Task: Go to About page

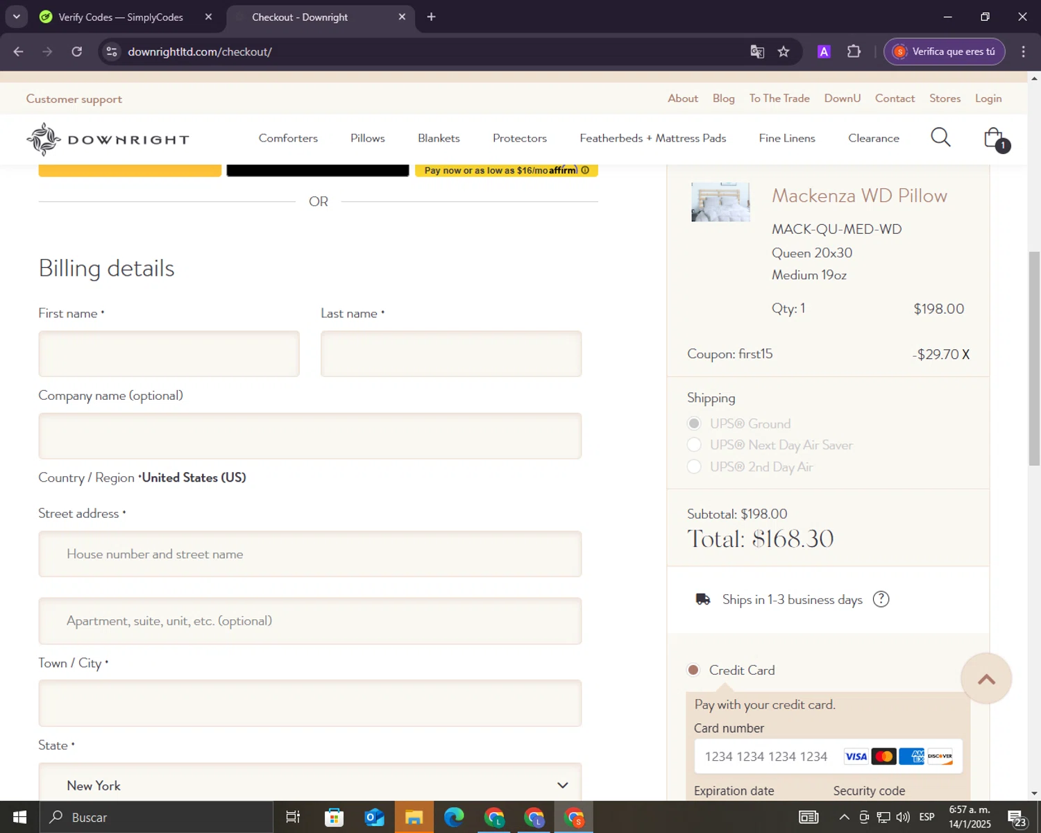Action: tap(683, 98)
